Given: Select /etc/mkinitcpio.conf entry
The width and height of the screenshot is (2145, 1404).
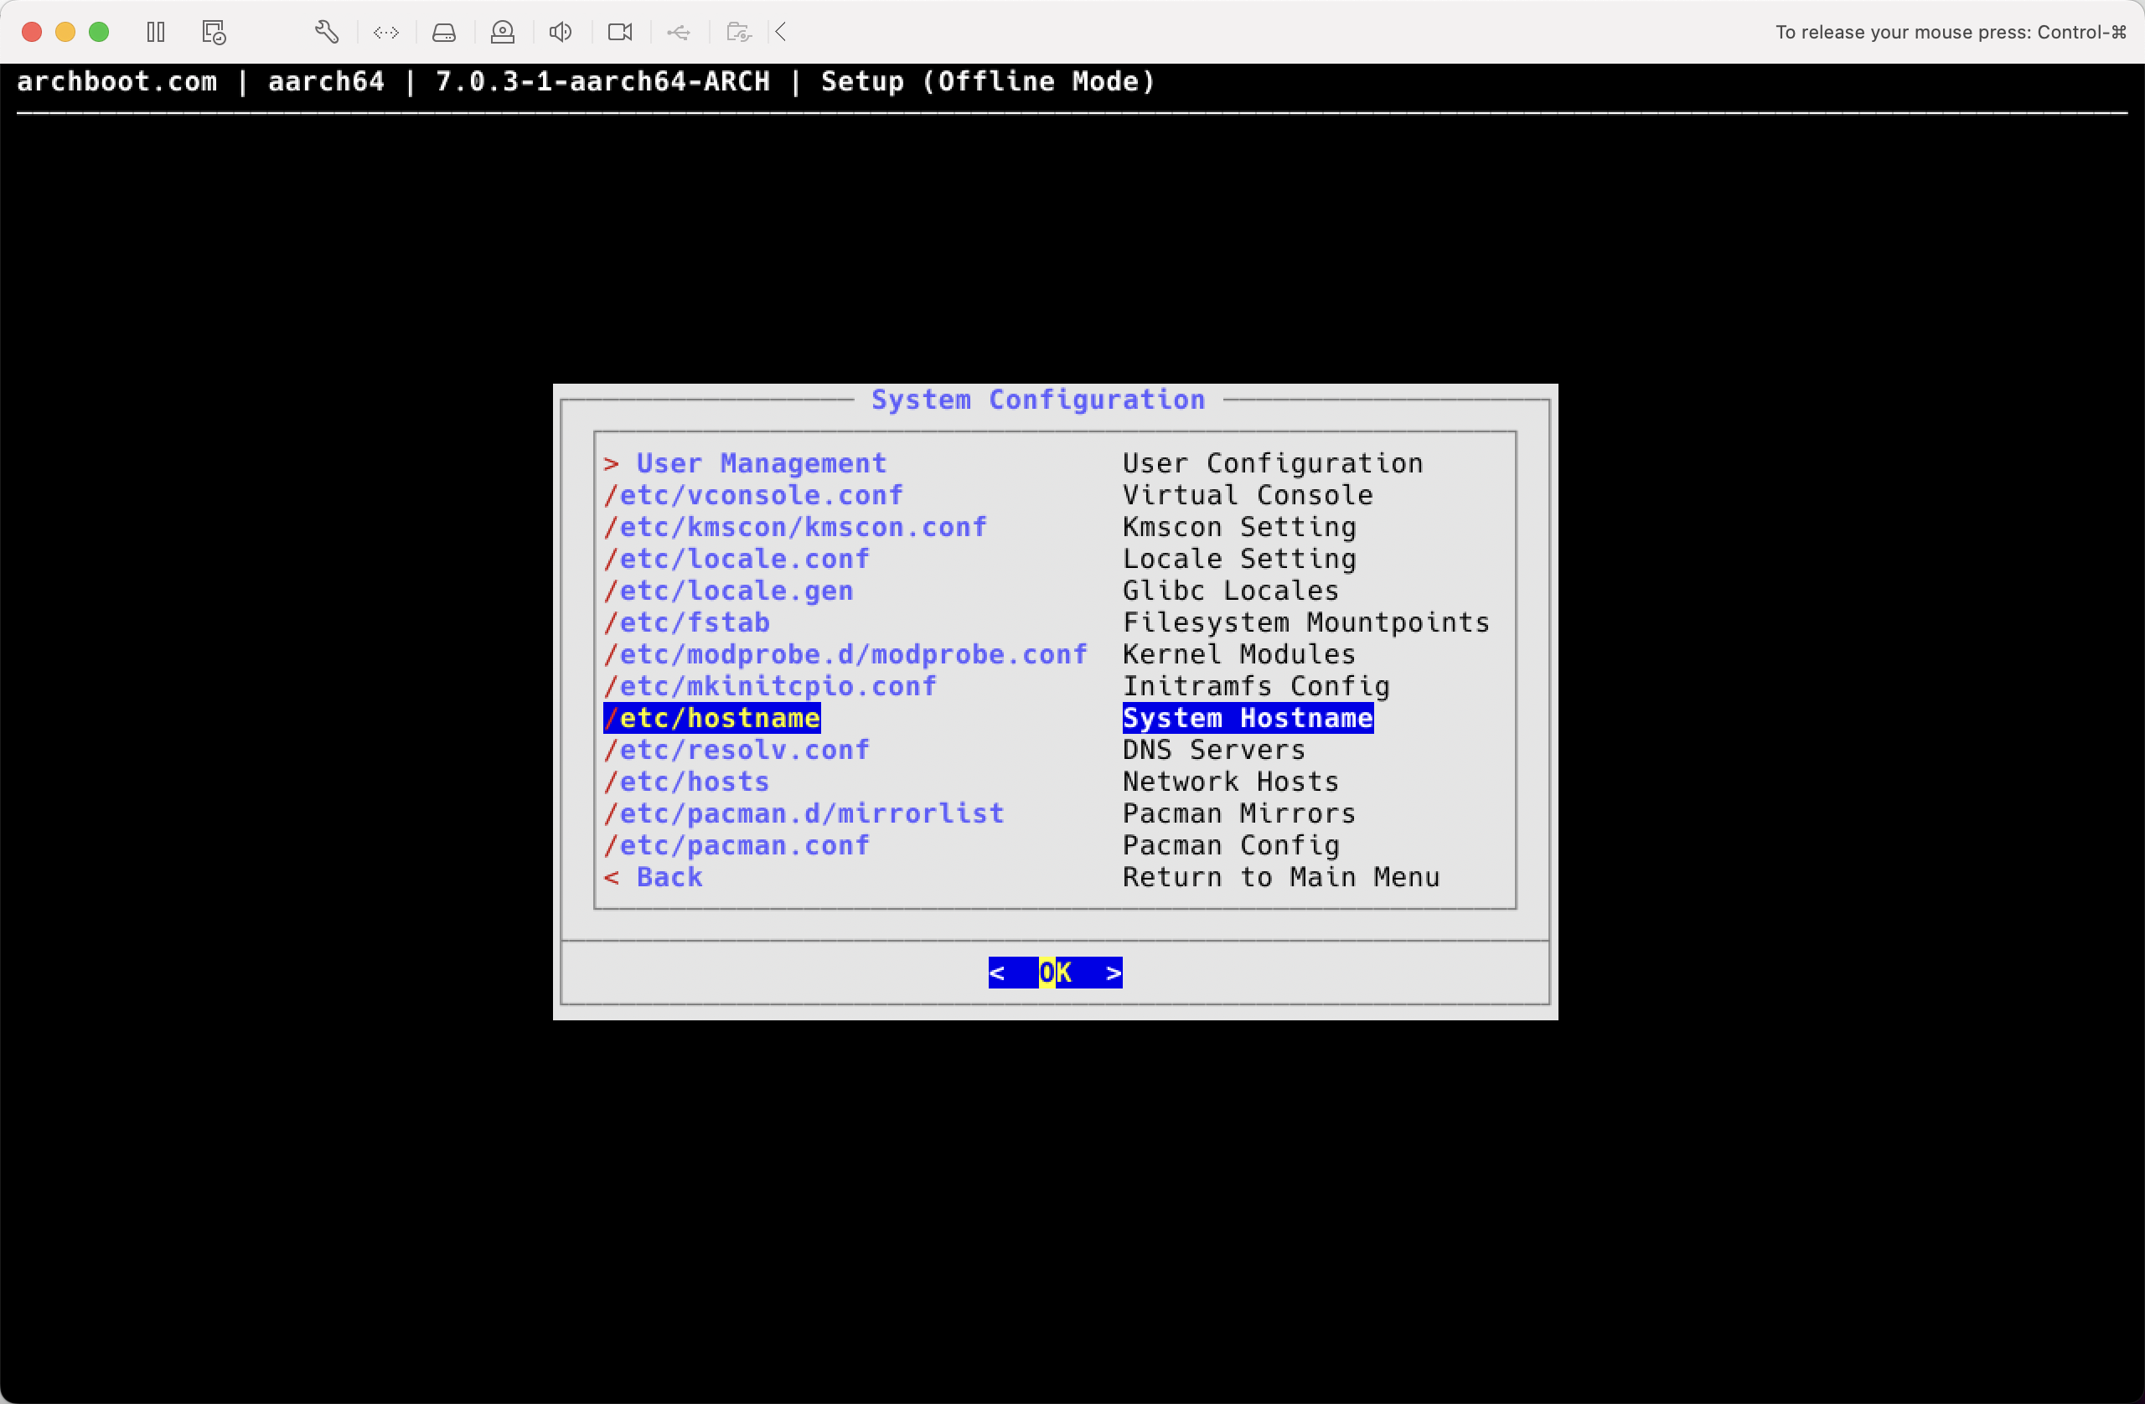Looking at the screenshot, I should coord(771,686).
